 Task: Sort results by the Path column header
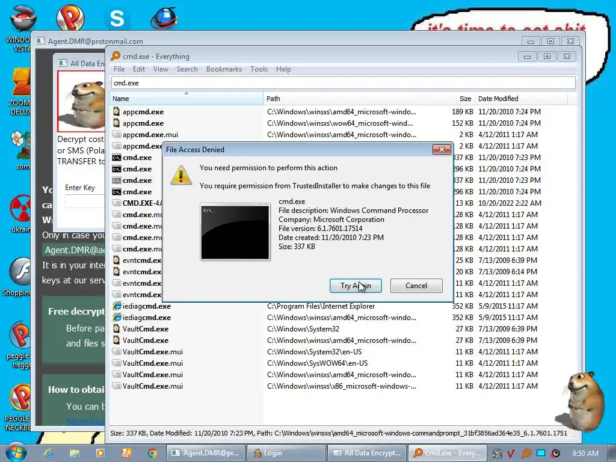tap(340, 99)
